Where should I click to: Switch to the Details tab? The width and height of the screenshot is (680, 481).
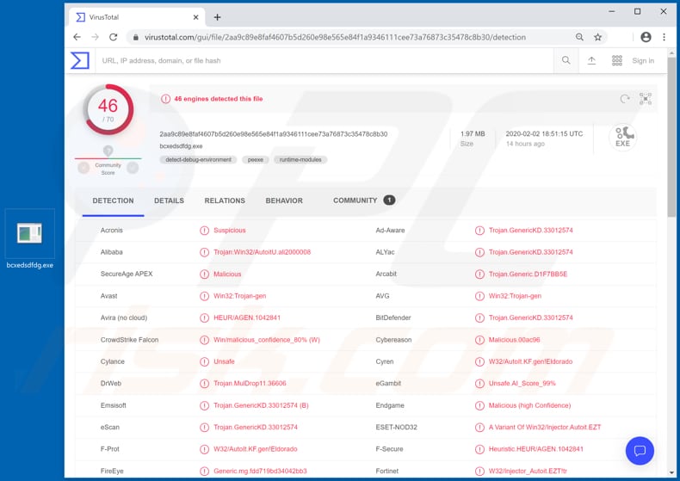click(x=169, y=200)
